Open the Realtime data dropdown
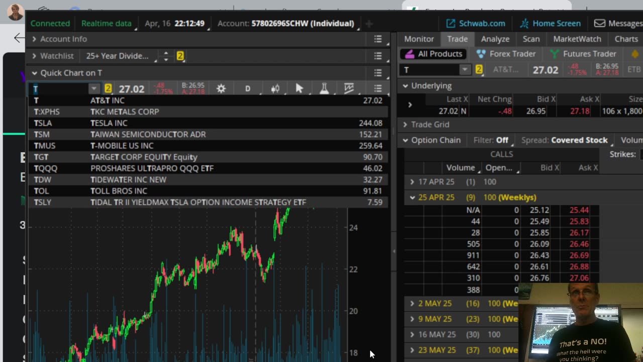 coord(108,23)
